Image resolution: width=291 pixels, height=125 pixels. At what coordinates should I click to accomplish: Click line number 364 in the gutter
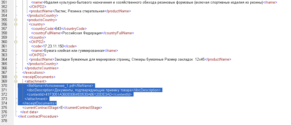pos(4,59)
